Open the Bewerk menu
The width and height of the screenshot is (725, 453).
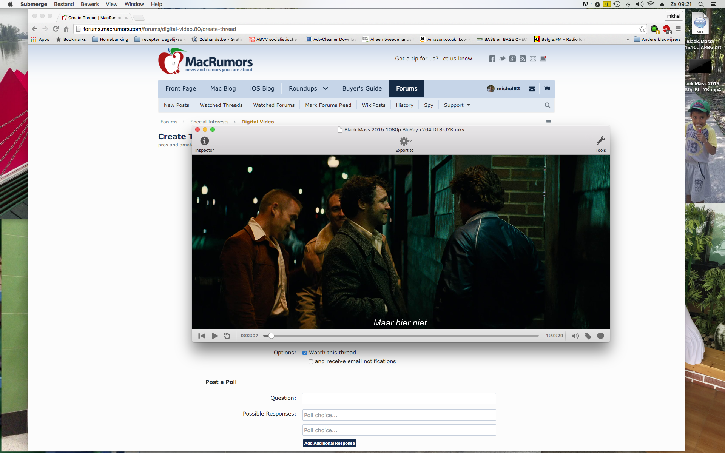(89, 4)
